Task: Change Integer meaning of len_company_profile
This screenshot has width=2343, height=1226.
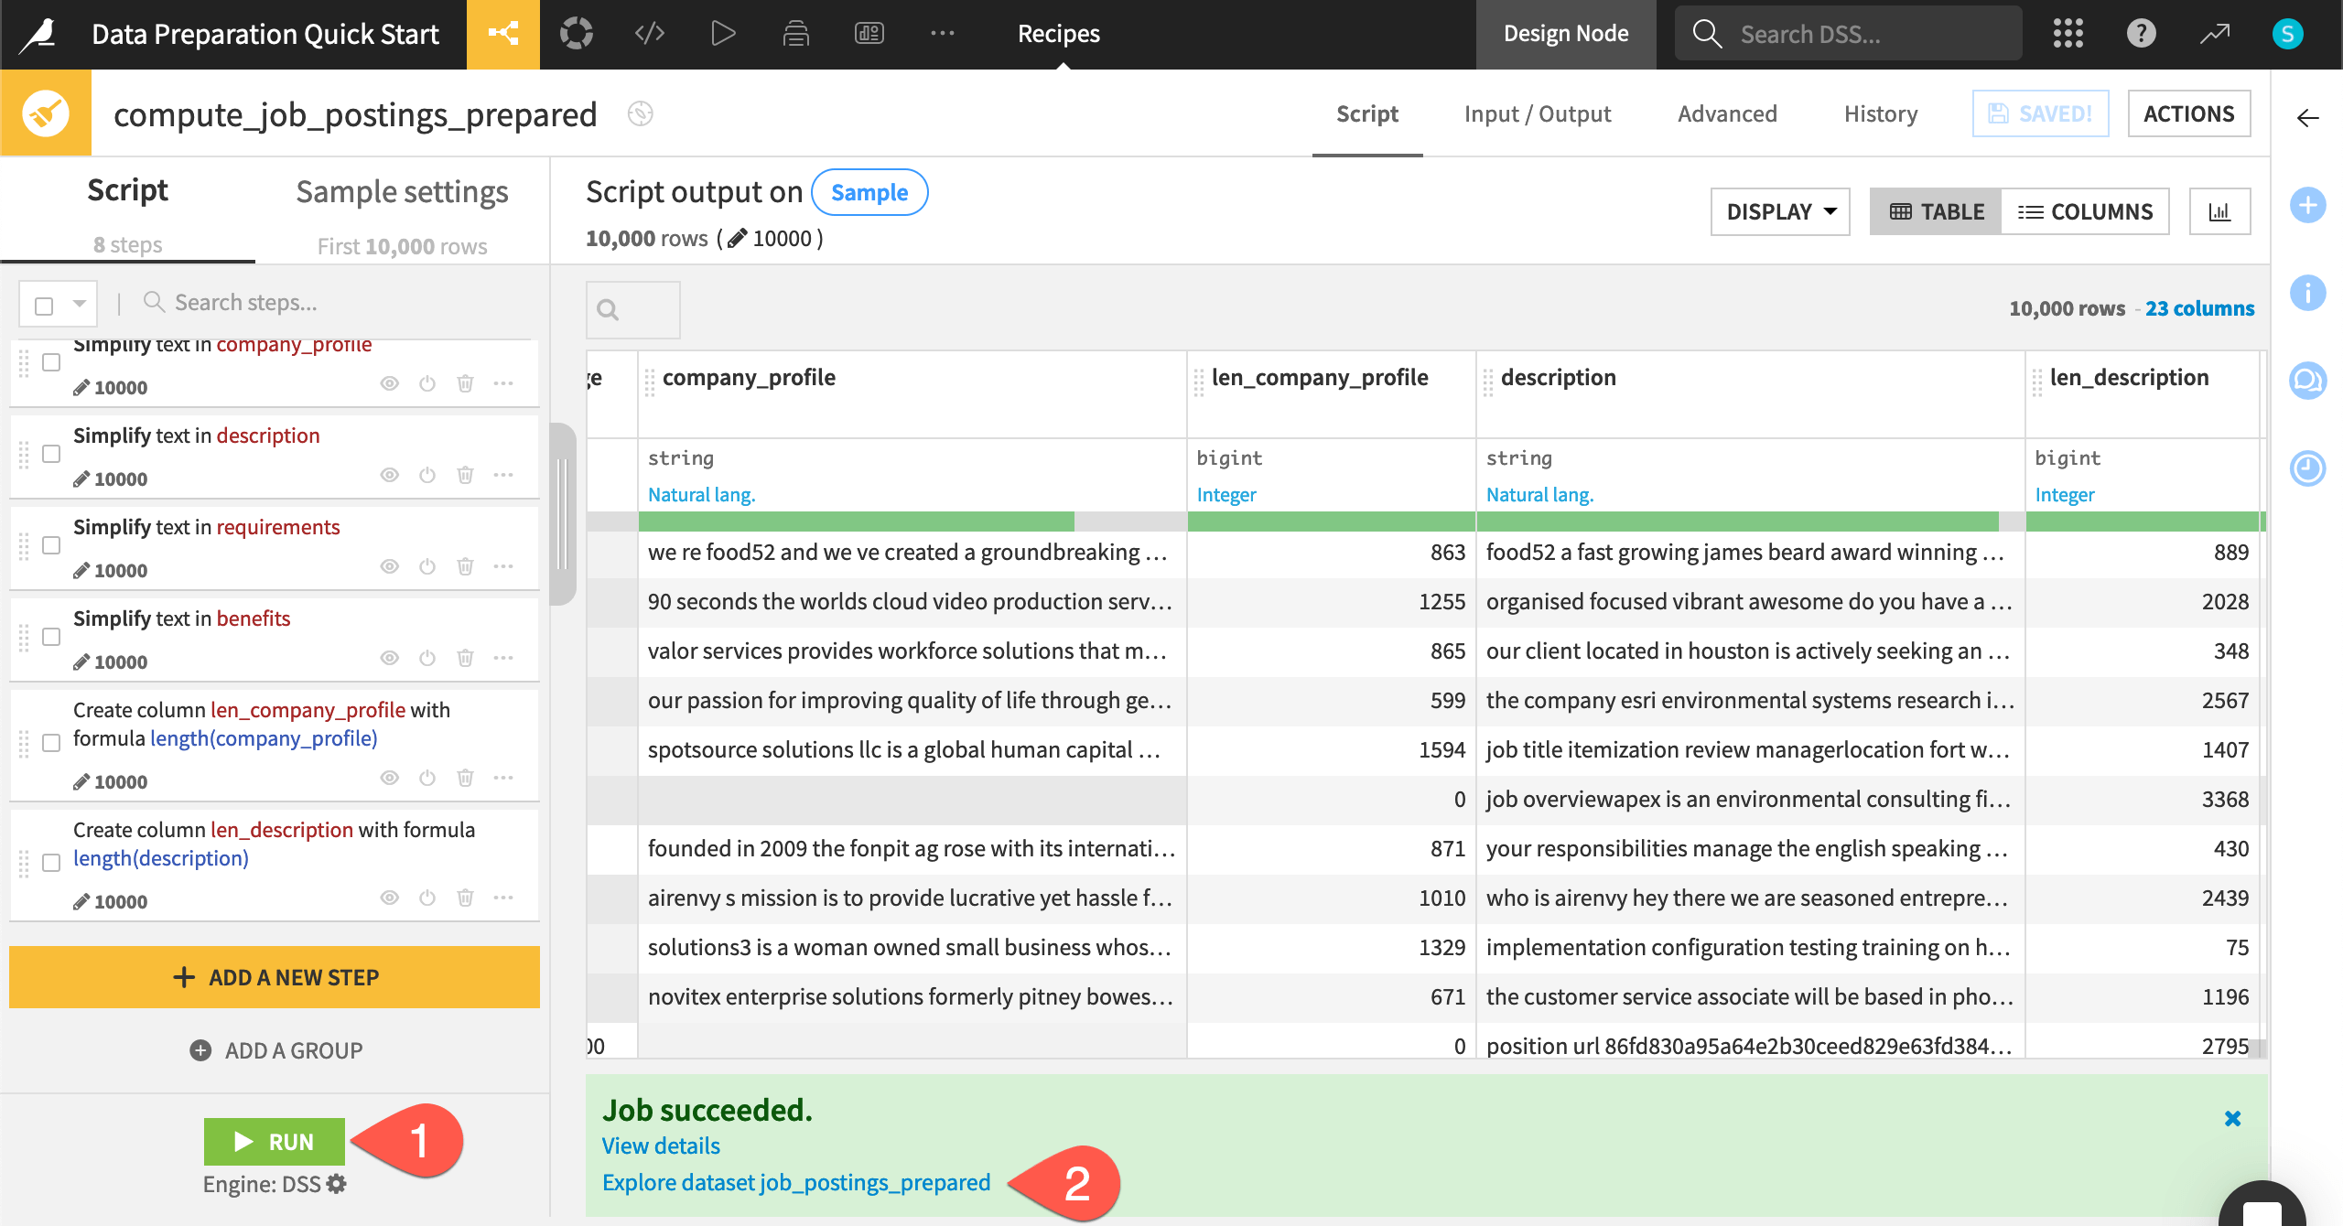Action: tap(1226, 494)
